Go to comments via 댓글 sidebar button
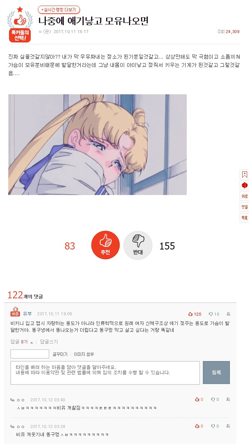 point(244,207)
